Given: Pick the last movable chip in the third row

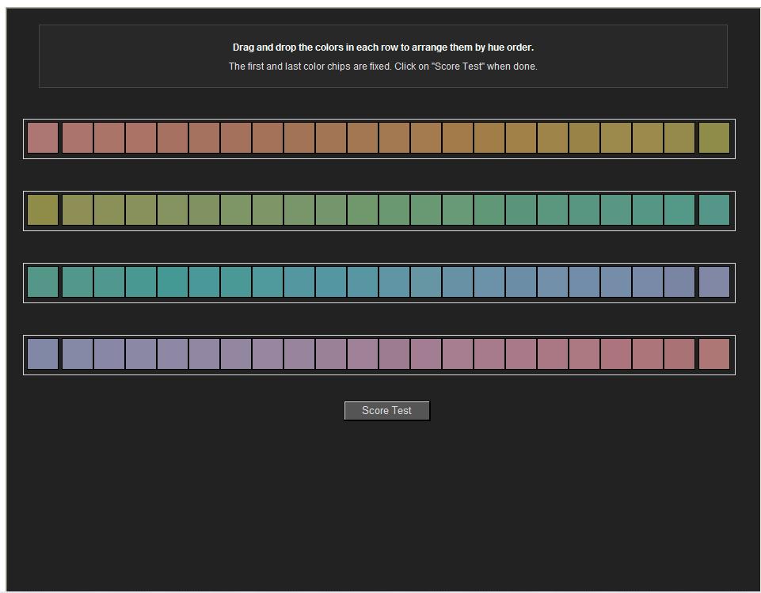Looking at the screenshot, I should tap(679, 282).
